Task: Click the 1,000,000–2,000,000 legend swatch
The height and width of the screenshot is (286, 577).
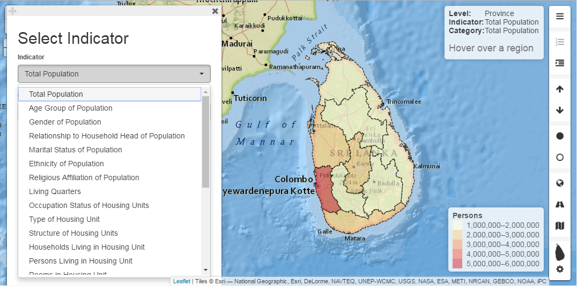Action: tap(457, 225)
